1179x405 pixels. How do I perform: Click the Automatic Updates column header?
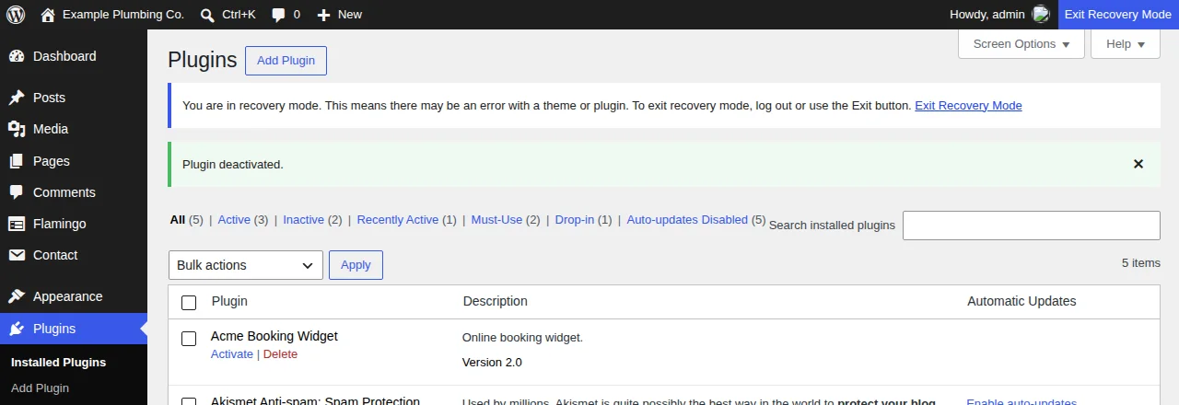click(x=1021, y=301)
